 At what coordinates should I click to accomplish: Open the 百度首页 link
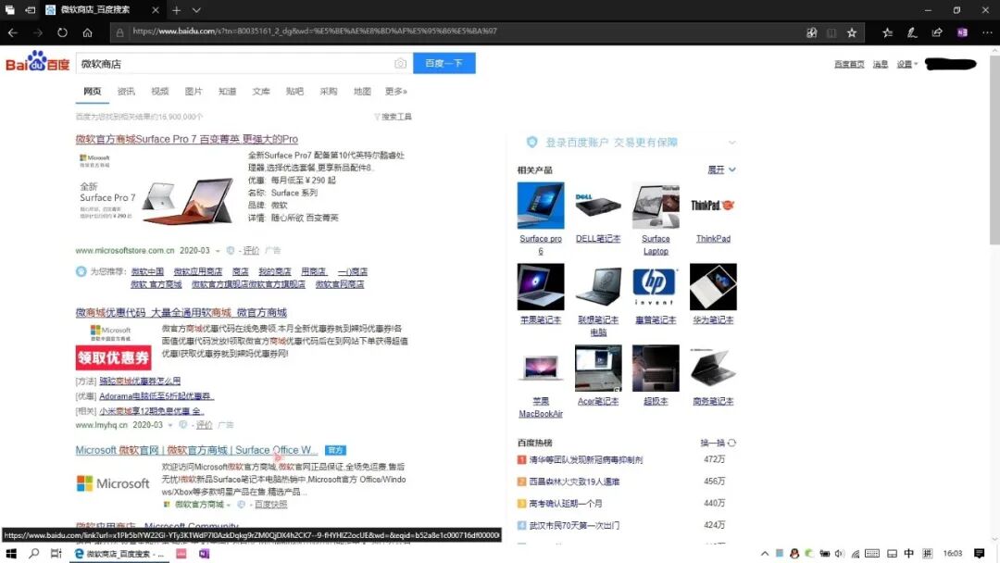(x=849, y=64)
